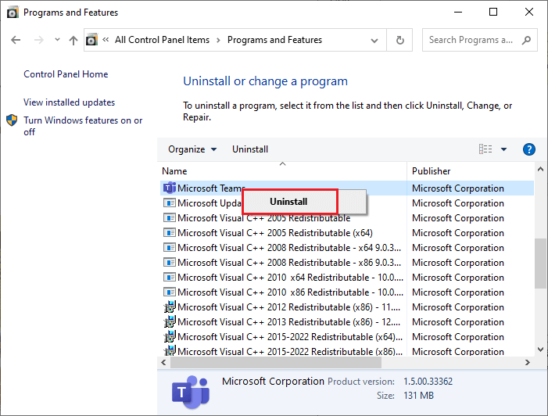Screen dimensions: 548x416
Task: Click the large Teams logo in details pane
Action: tap(191, 393)
